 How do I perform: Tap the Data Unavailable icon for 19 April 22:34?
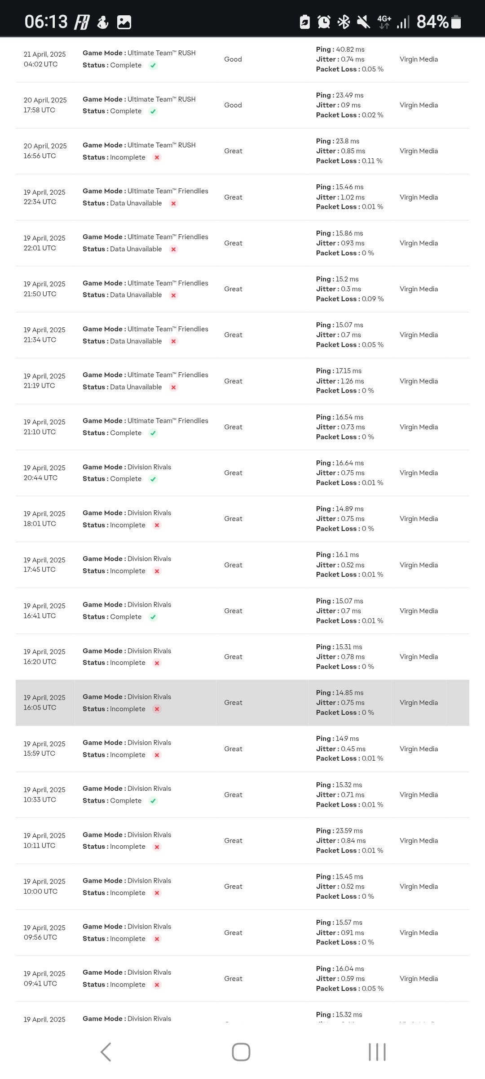click(x=173, y=203)
